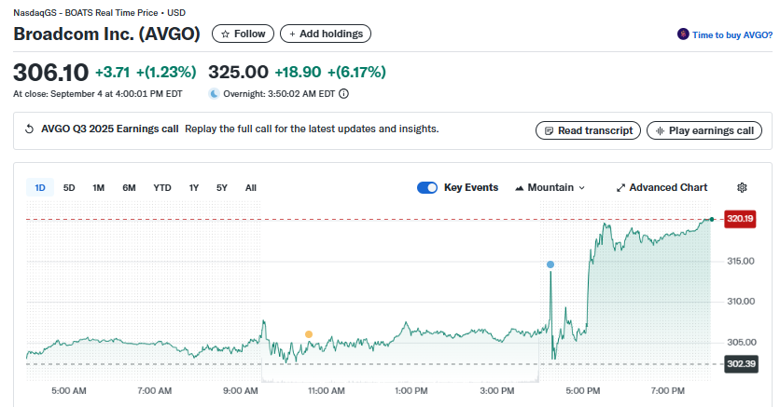
Task: Click the 9:00 AM time axis label
Action: [241, 391]
